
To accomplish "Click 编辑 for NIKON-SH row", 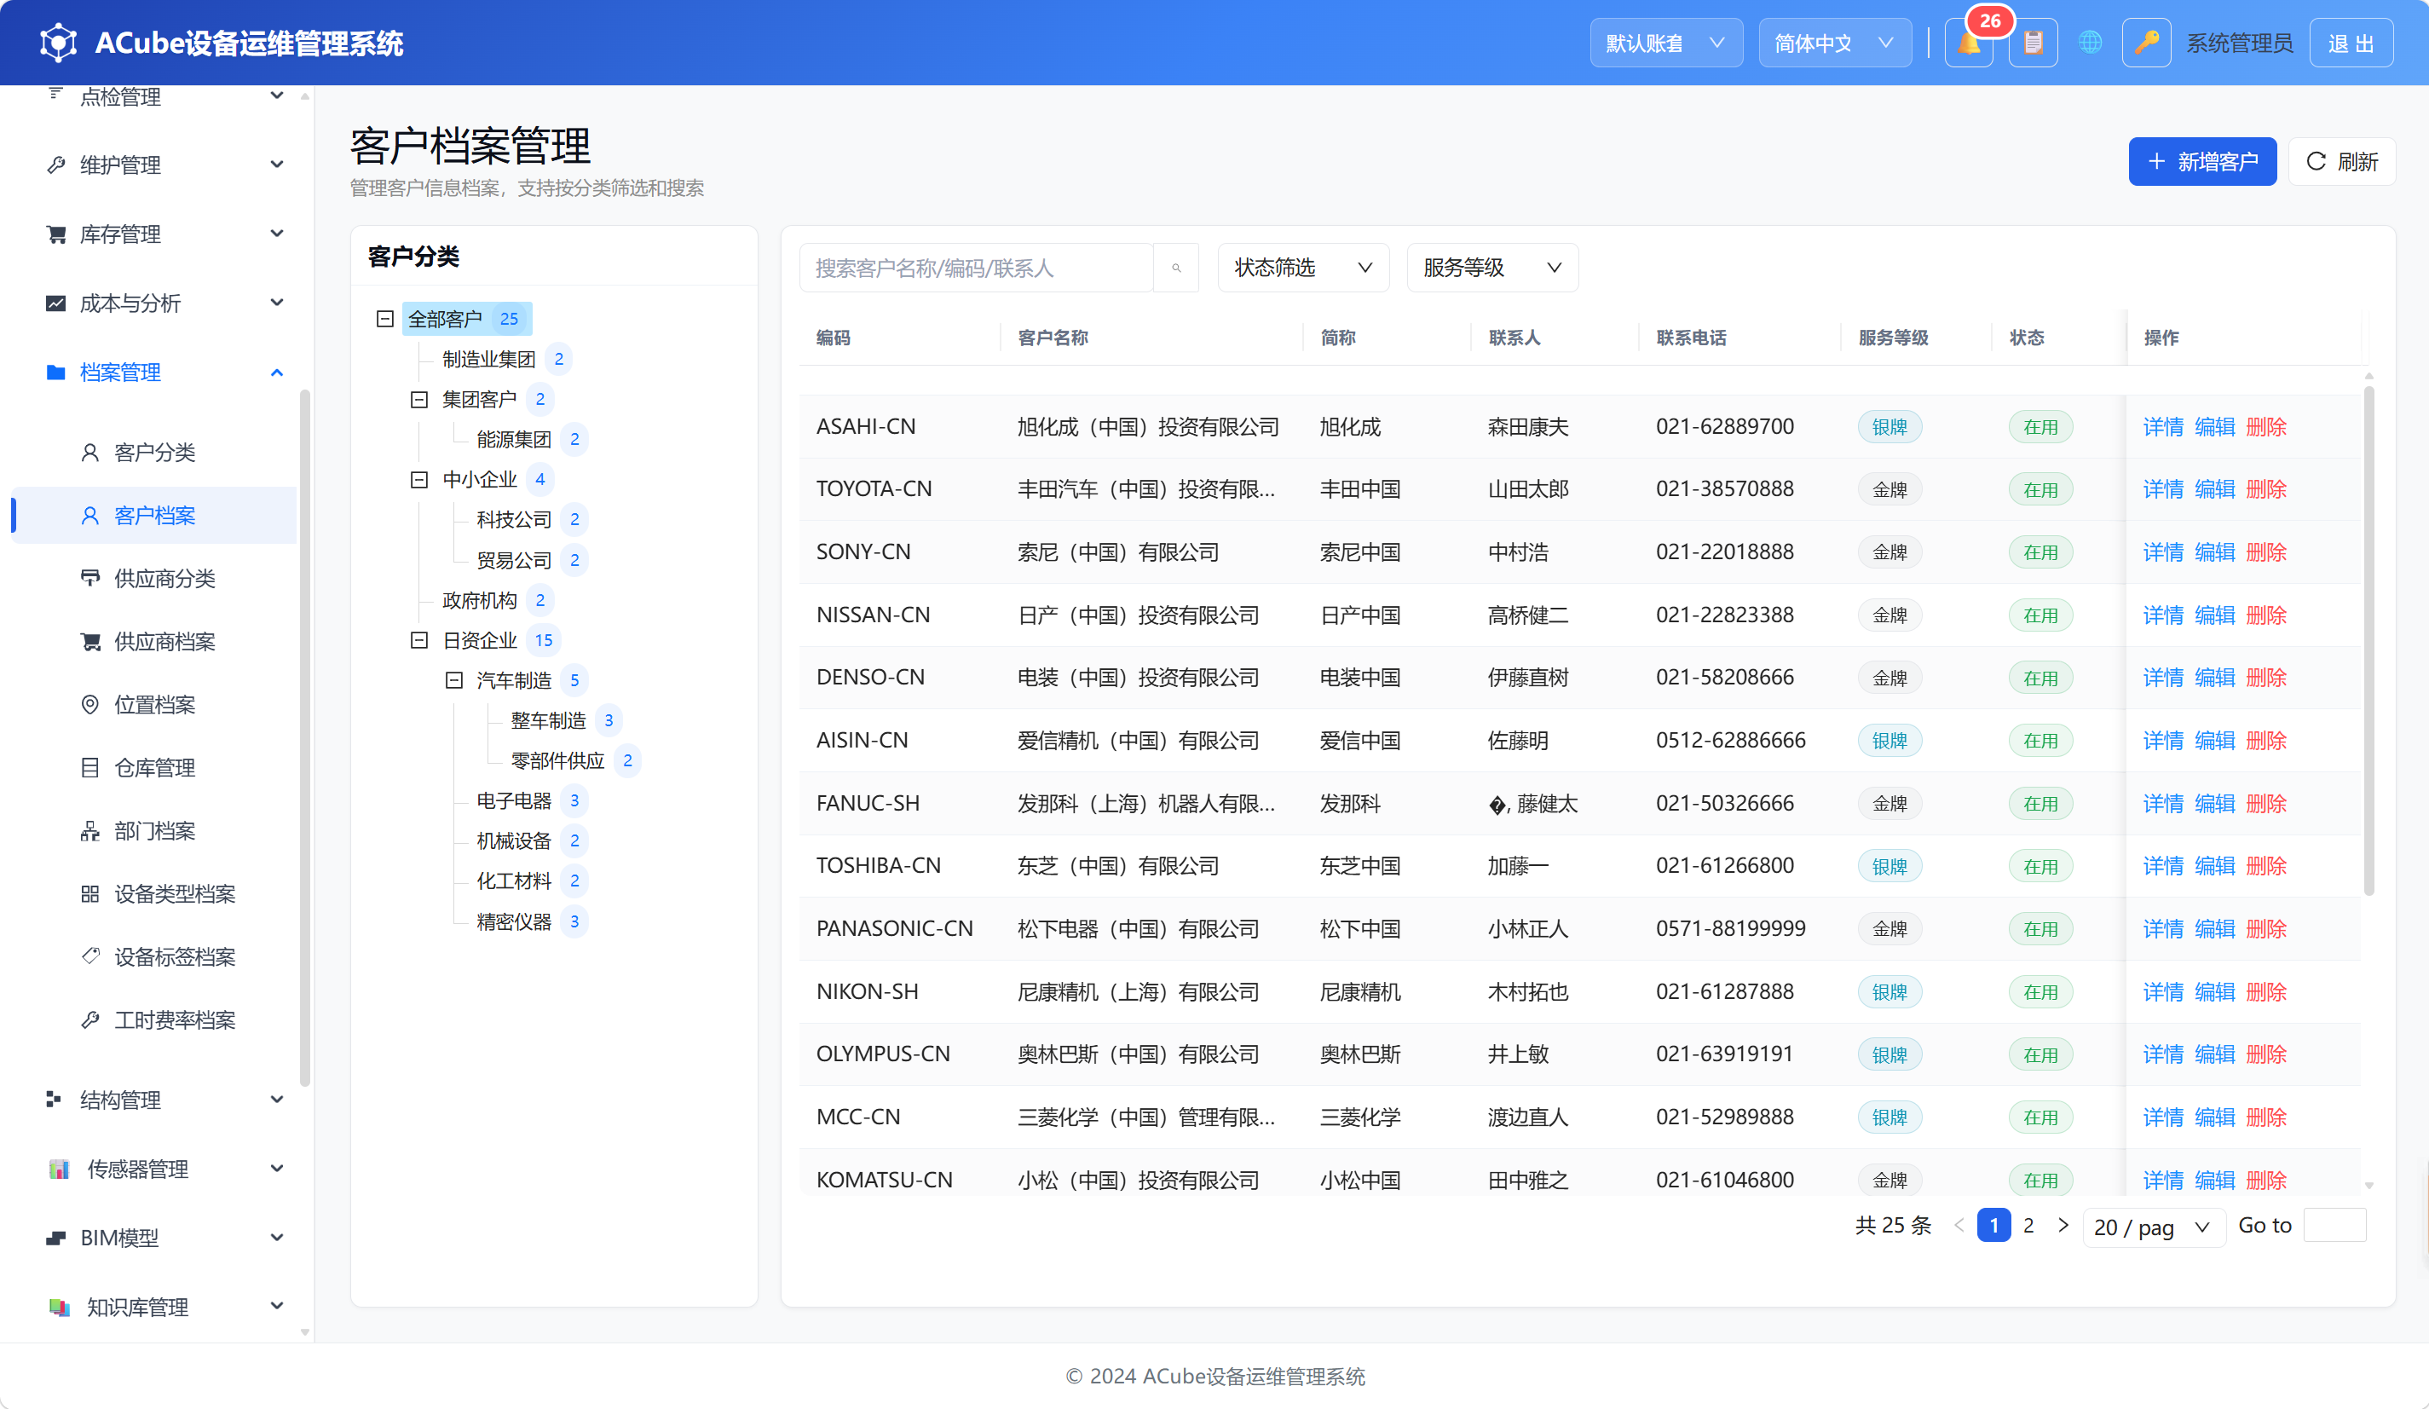I will point(2214,991).
